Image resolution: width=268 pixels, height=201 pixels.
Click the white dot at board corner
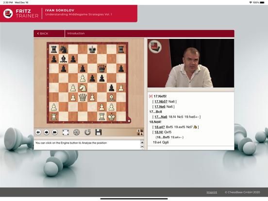pyautogui.click(x=129, y=121)
